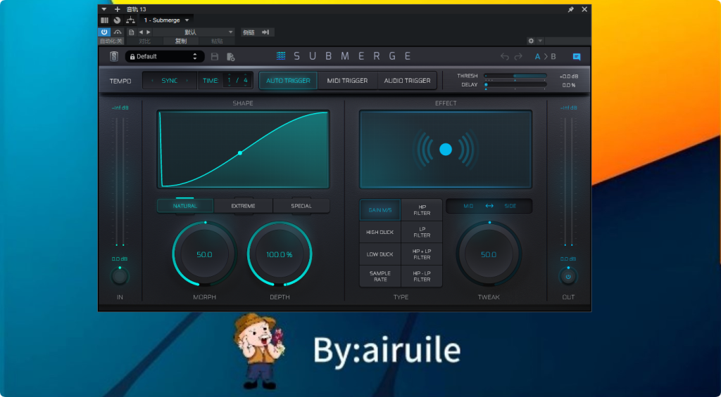Click the automation curve icon next to power
The image size is (721, 397).
(118, 32)
